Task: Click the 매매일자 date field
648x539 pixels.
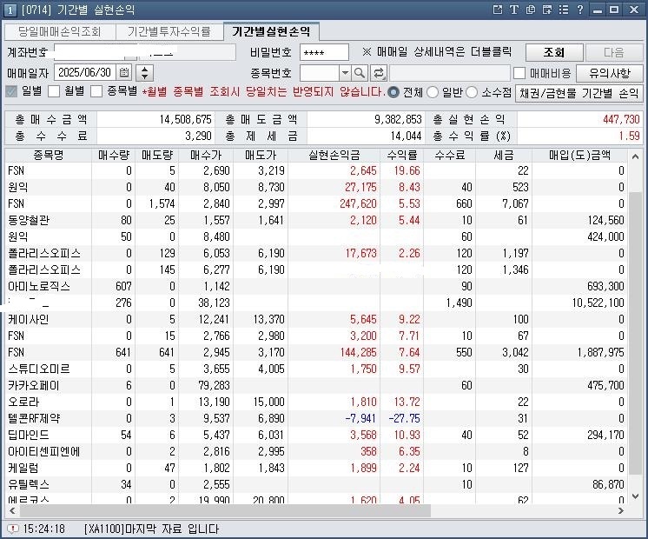Action: click(x=85, y=72)
